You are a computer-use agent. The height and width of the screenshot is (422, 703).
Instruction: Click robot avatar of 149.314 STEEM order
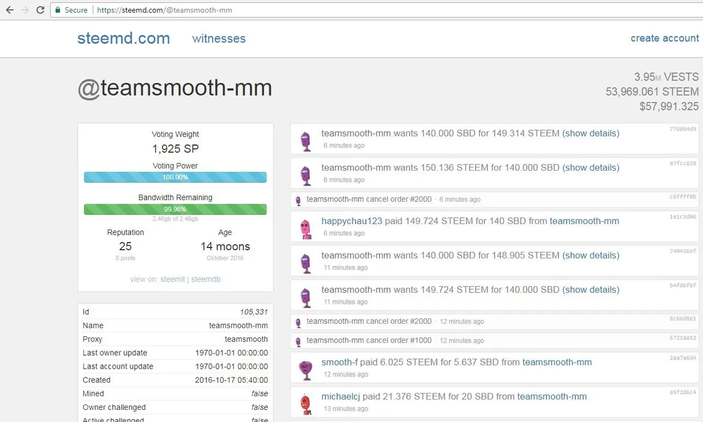click(306, 141)
